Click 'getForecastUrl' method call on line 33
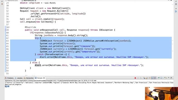This screenshot has height=100, width=178. [x=50, y=14]
